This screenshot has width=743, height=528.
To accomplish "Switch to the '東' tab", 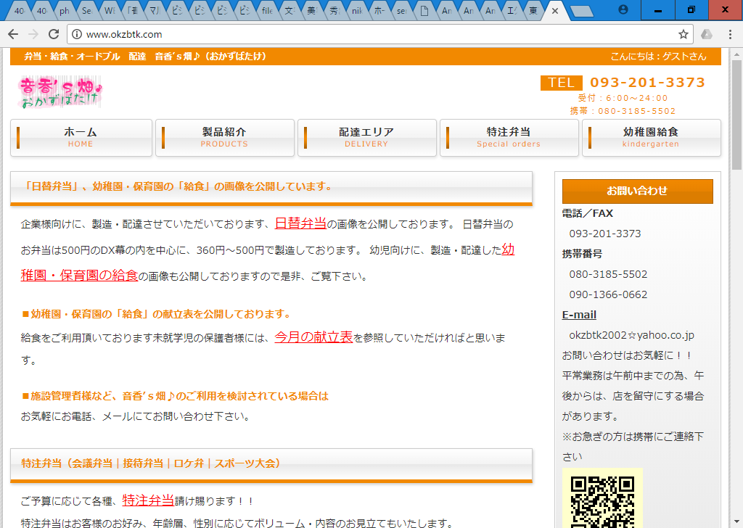I will [x=533, y=10].
